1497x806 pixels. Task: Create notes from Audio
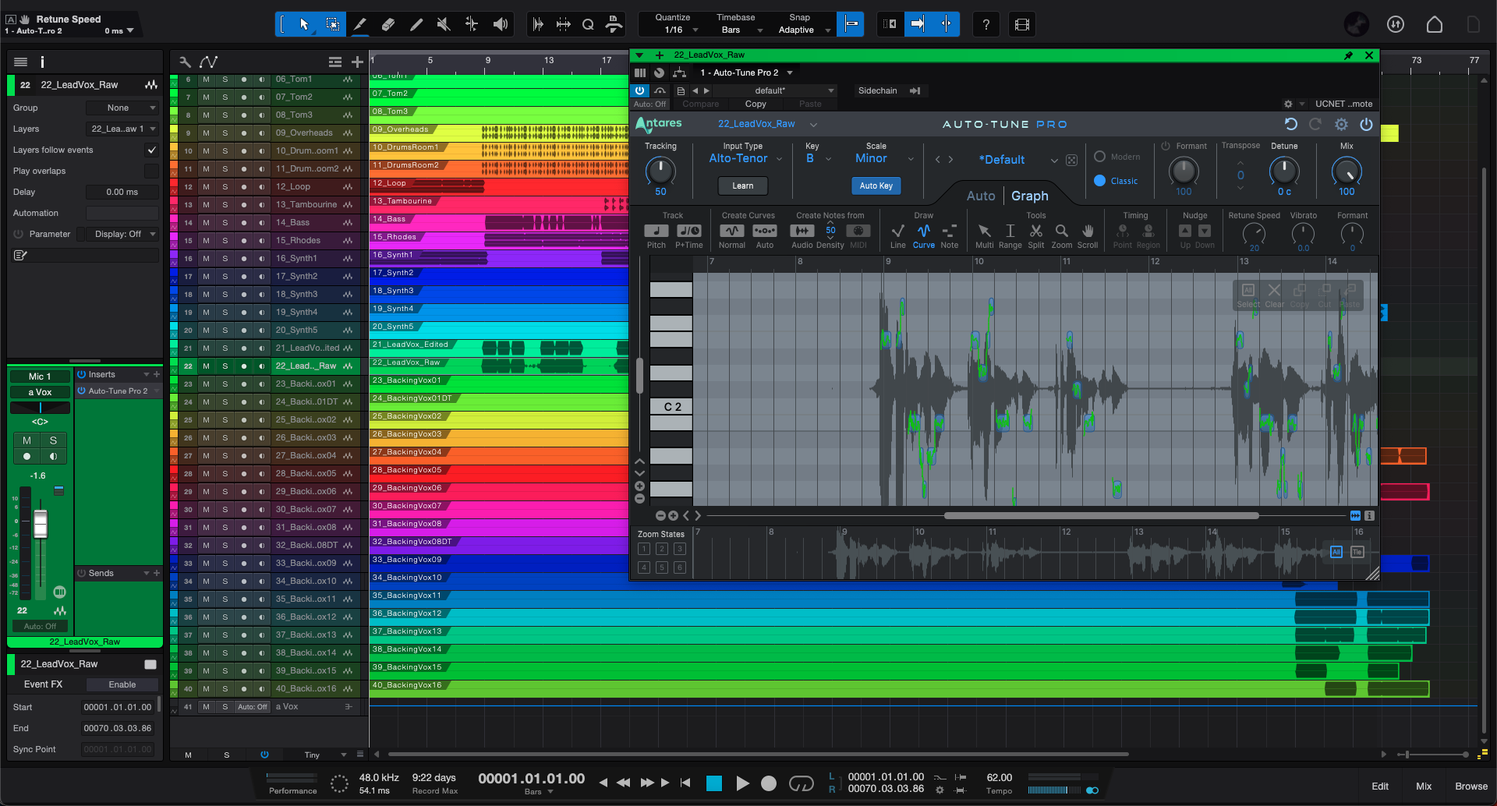click(x=802, y=231)
